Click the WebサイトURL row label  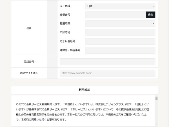click(29, 73)
